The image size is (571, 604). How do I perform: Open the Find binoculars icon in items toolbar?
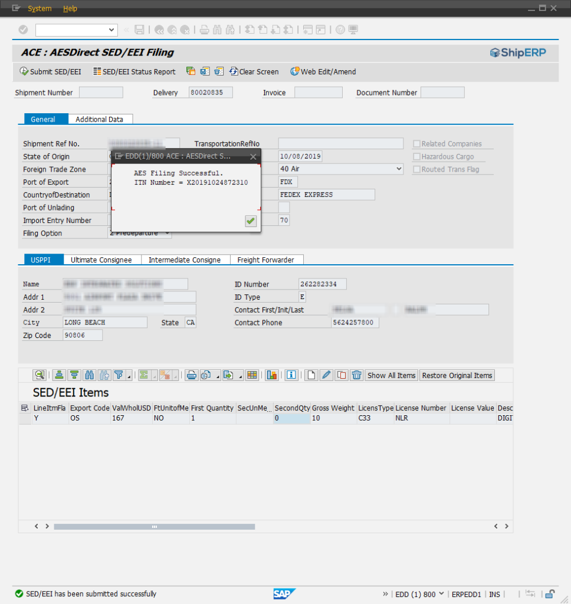[x=89, y=375]
